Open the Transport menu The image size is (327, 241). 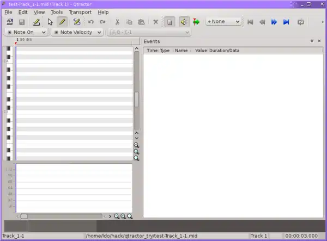click(x=80, y=12)
